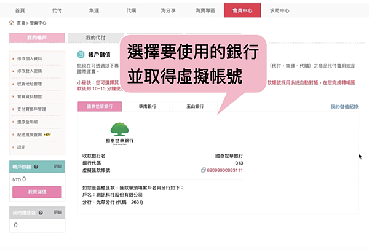Click account name text 網訊科技股份有限公司
Screen dimensions: 369x250
(119, 195)
